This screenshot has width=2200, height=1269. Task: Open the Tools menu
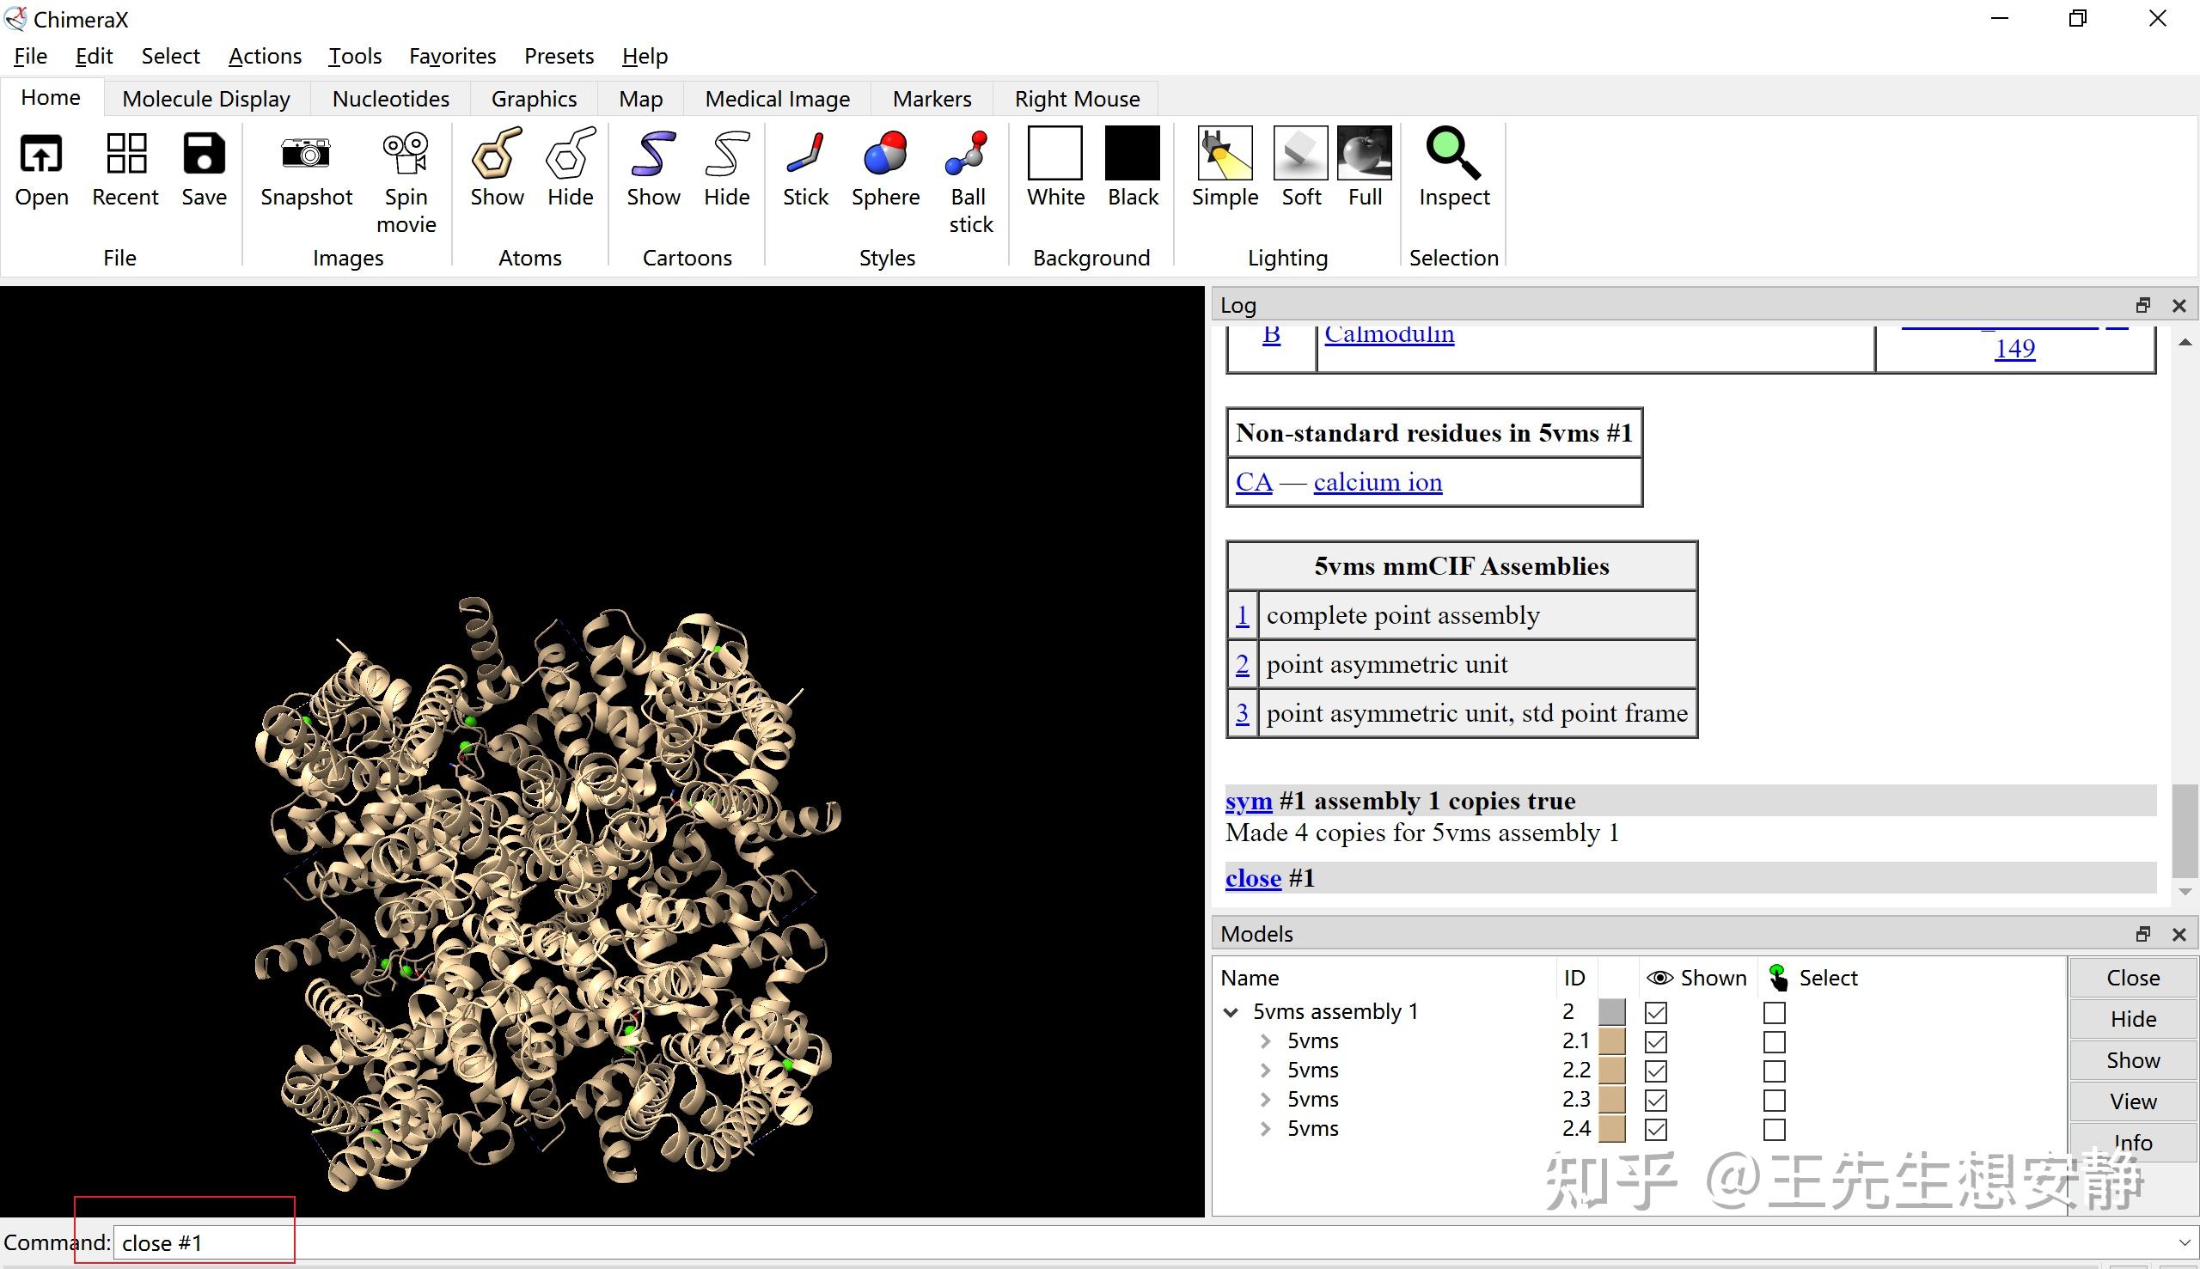(355, 57)
